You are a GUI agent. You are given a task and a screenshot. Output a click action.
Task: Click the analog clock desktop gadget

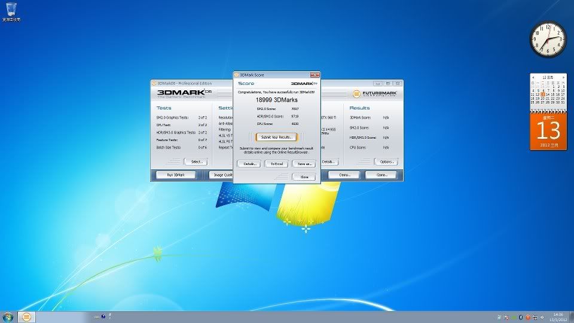tap(547, 39)
